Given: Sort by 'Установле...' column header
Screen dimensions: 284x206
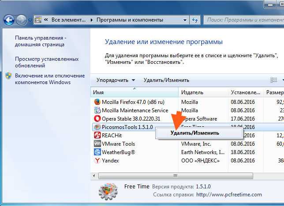Looking at the screenshot, I should point(246,92).
